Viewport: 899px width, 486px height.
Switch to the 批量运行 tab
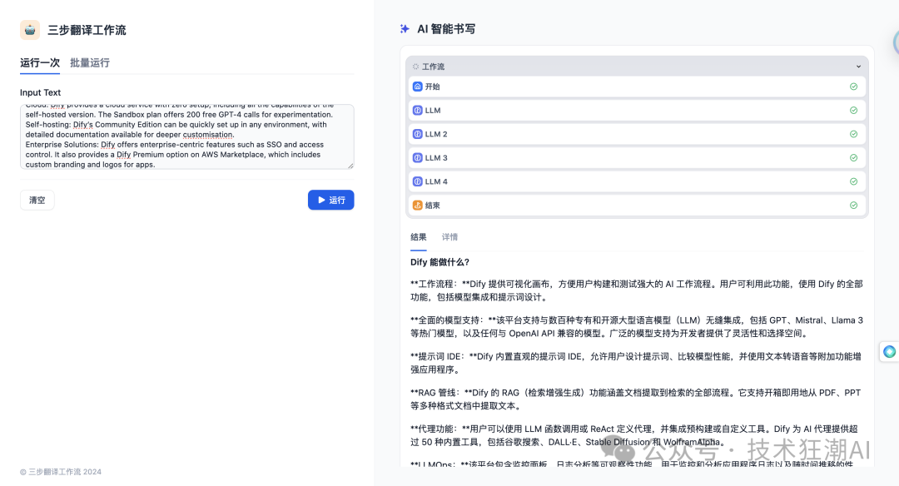pos(89,63)
